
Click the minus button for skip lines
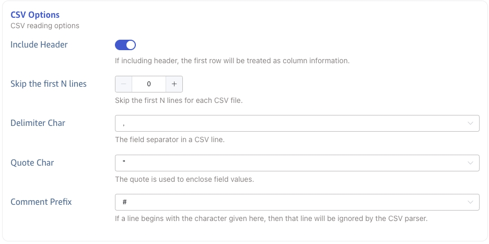[x=124, y=84]
